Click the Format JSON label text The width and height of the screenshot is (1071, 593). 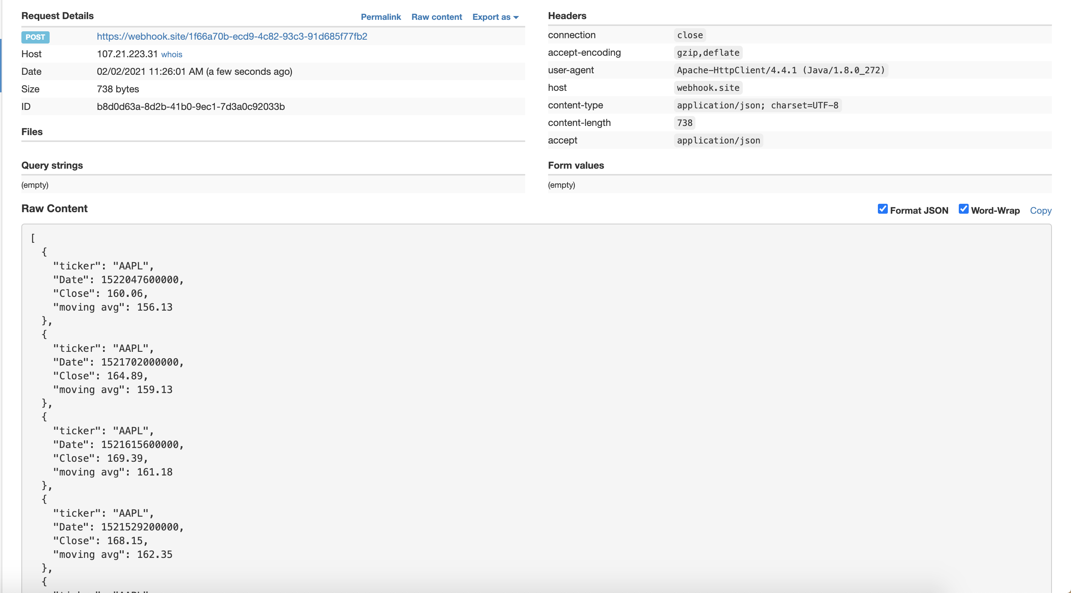pos(919,211)
